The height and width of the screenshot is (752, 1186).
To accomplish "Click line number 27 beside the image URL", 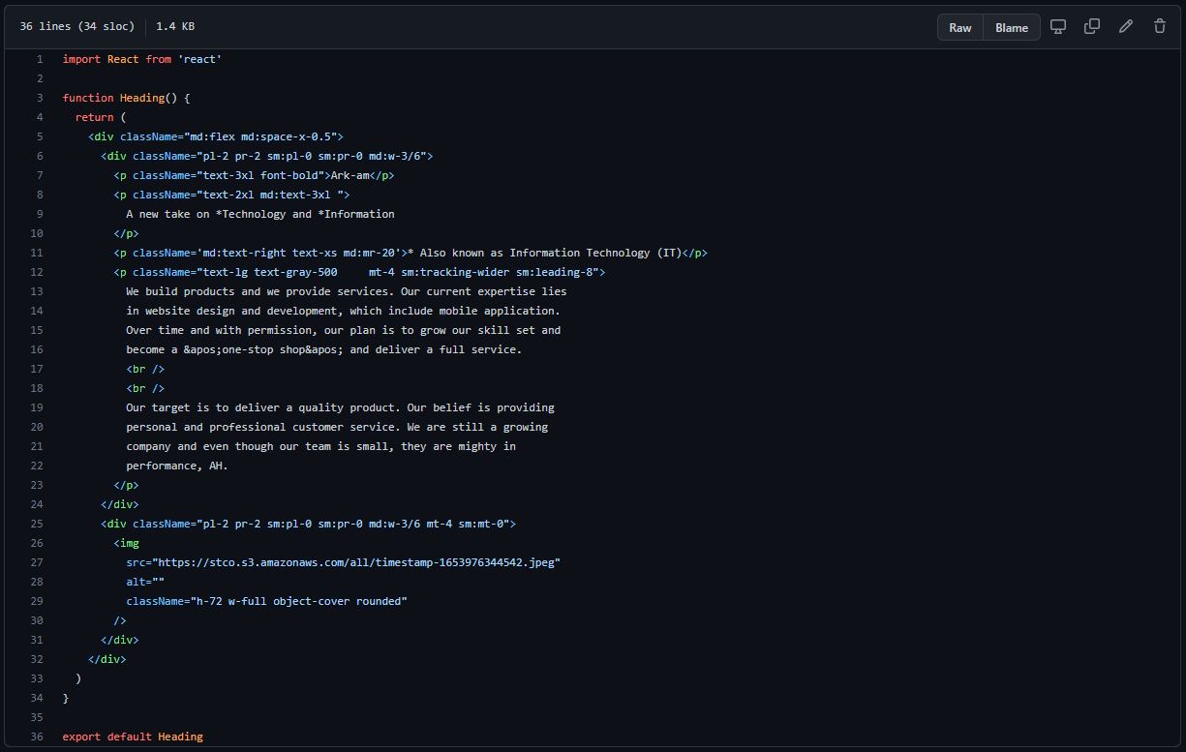I will point(36,562).
